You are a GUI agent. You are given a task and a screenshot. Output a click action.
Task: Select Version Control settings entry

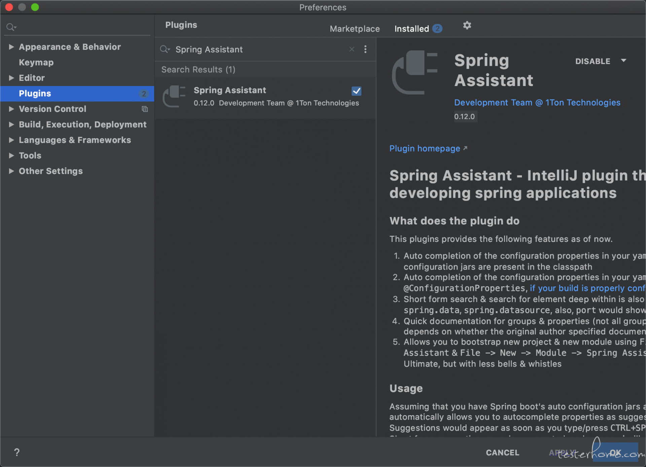pos(52,109)
